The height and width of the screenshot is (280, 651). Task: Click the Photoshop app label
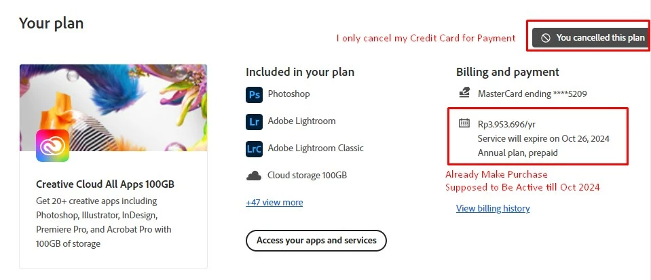(x=289, y=94)
